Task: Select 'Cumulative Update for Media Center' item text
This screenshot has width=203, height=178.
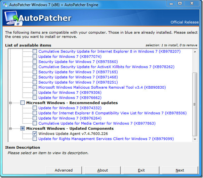Action: tap(97, 123)
